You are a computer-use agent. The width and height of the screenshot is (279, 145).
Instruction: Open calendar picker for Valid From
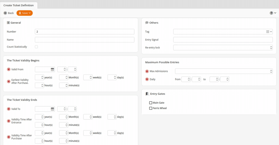[52, 70]
